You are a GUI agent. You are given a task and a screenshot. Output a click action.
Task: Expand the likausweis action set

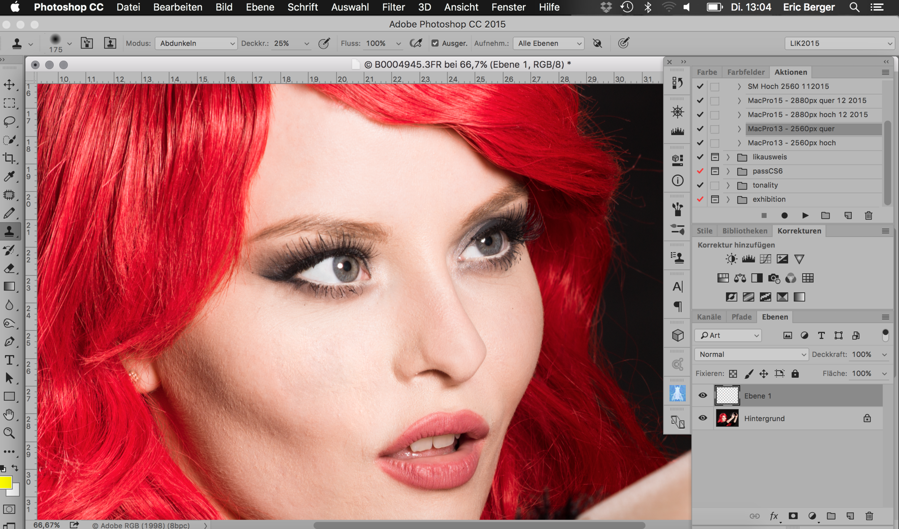[728, 157]
